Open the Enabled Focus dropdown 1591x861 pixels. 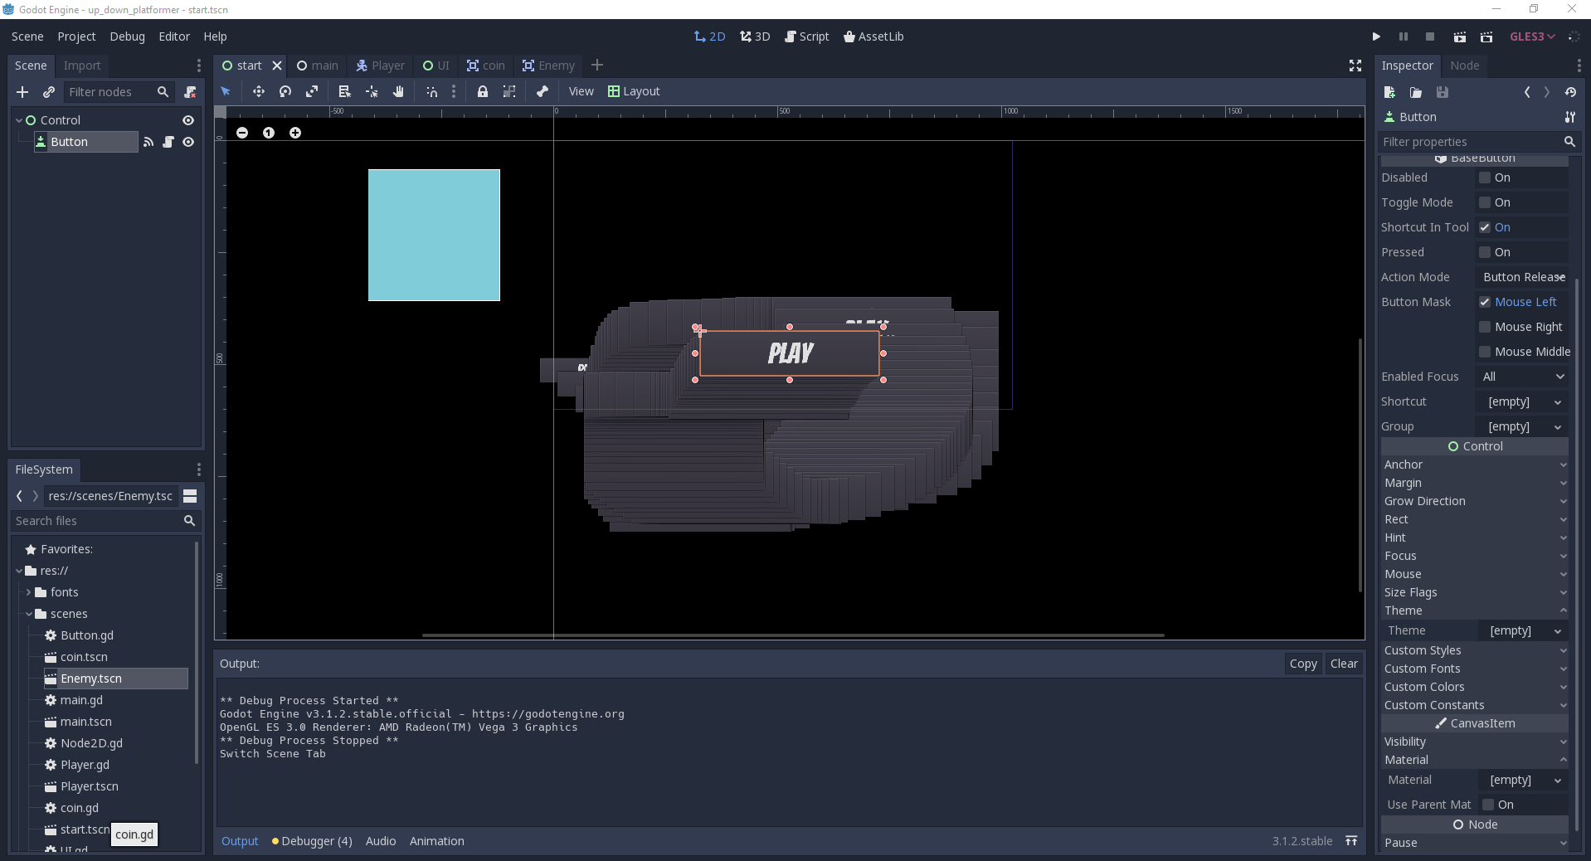pos(1521,377)
